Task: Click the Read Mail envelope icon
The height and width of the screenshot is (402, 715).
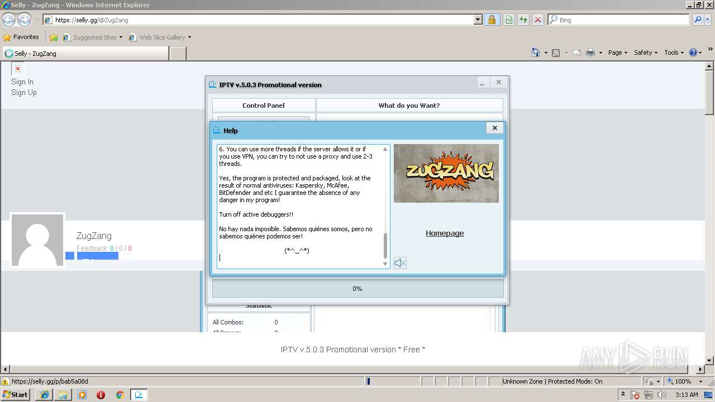Action: click(576, 52)
